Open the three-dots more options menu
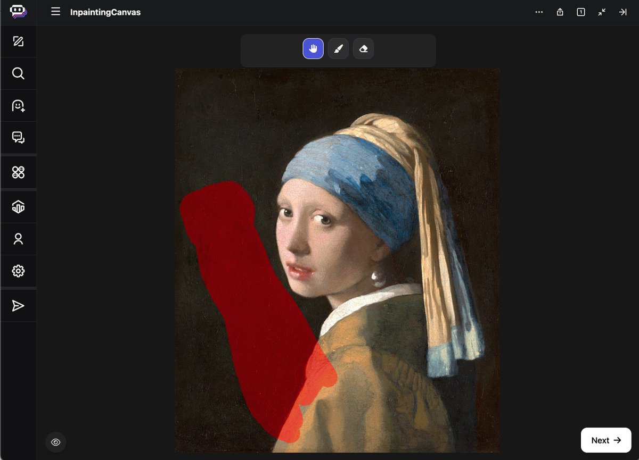Viewport: 639px width, 460px height. (539, 12)
